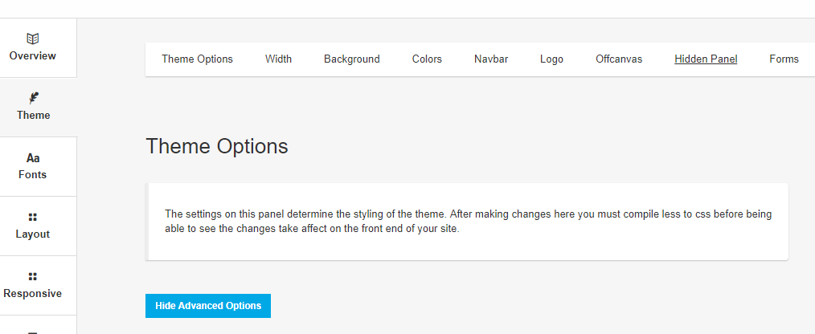Open the Layout label in sidebar
Image resolution: width=815 pixels, height=334 pixels.
point(33,234)
